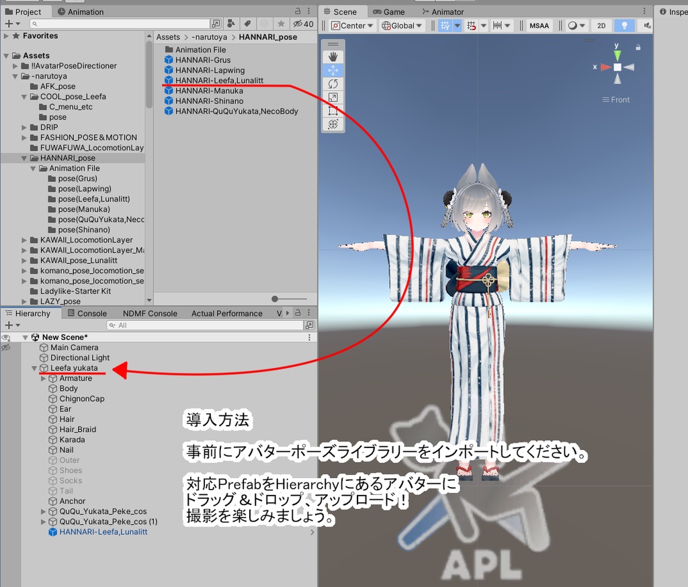Click the search by label icon

coord(247,24)
